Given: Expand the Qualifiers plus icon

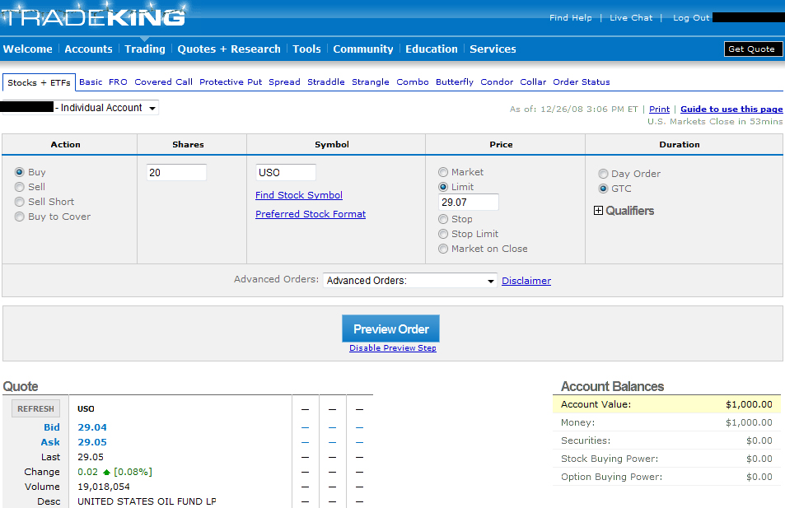Looking at the screenshot, I should pos(598,211).
